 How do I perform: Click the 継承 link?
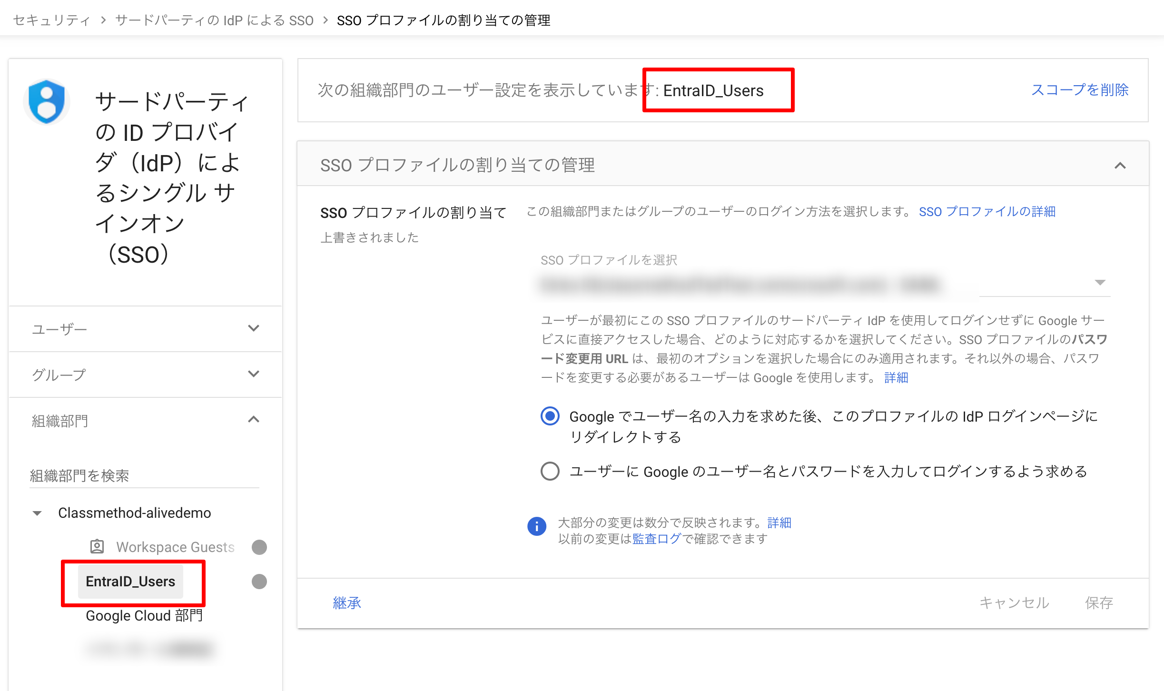tap(347, 603)
